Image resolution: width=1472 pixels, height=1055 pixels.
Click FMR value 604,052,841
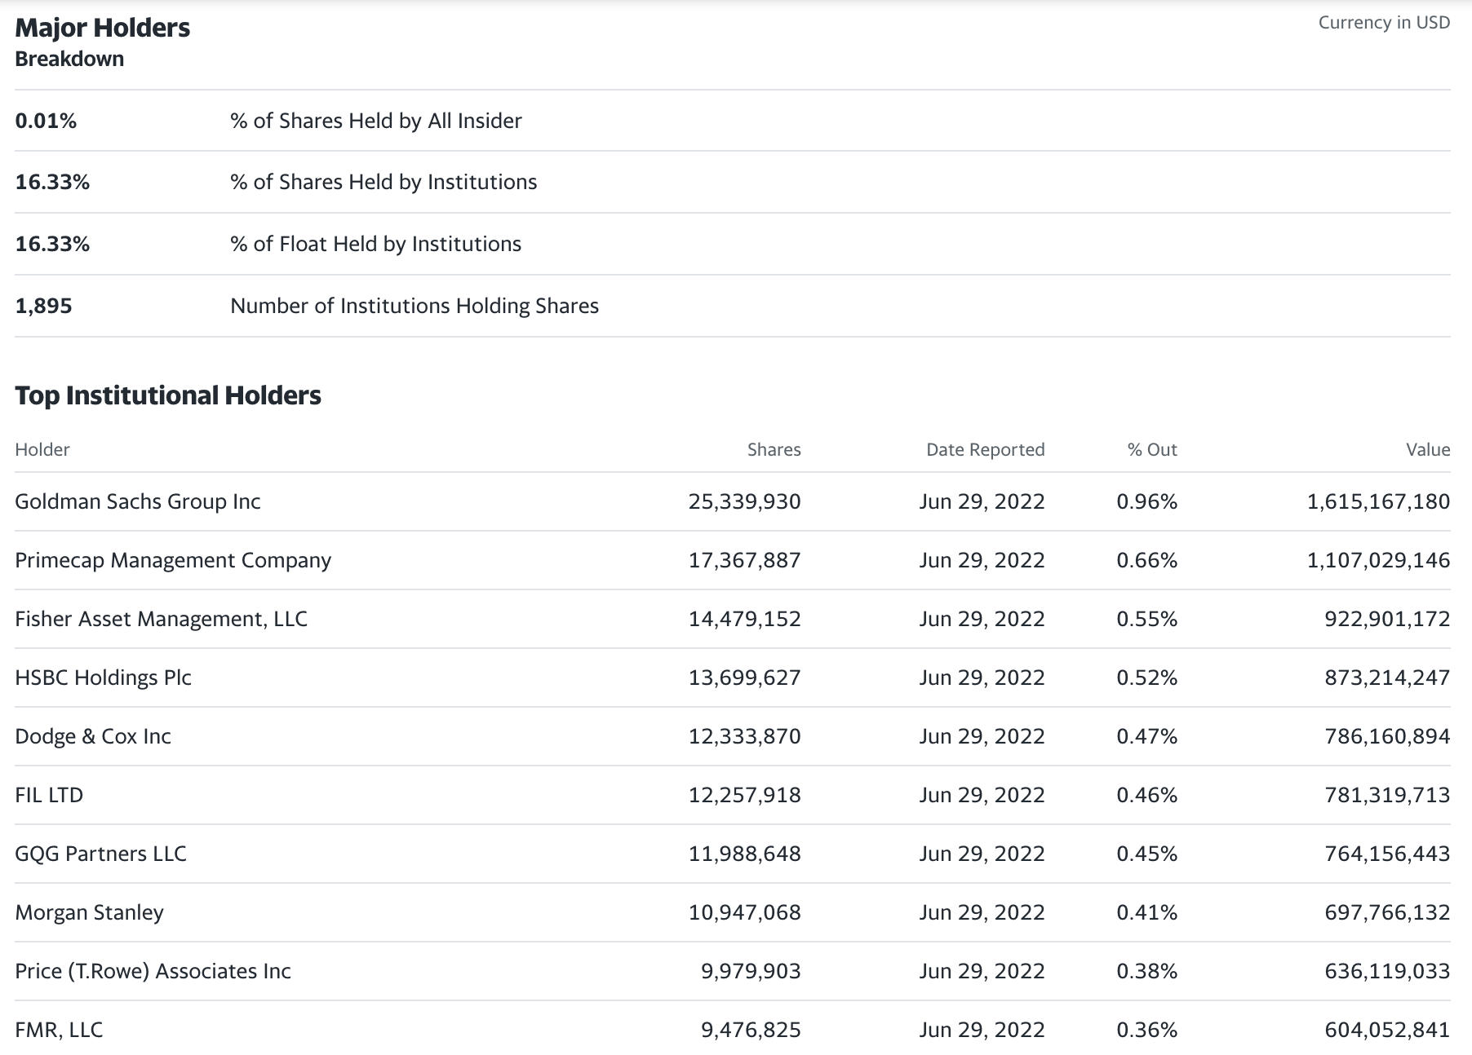pos(1387,1030)
